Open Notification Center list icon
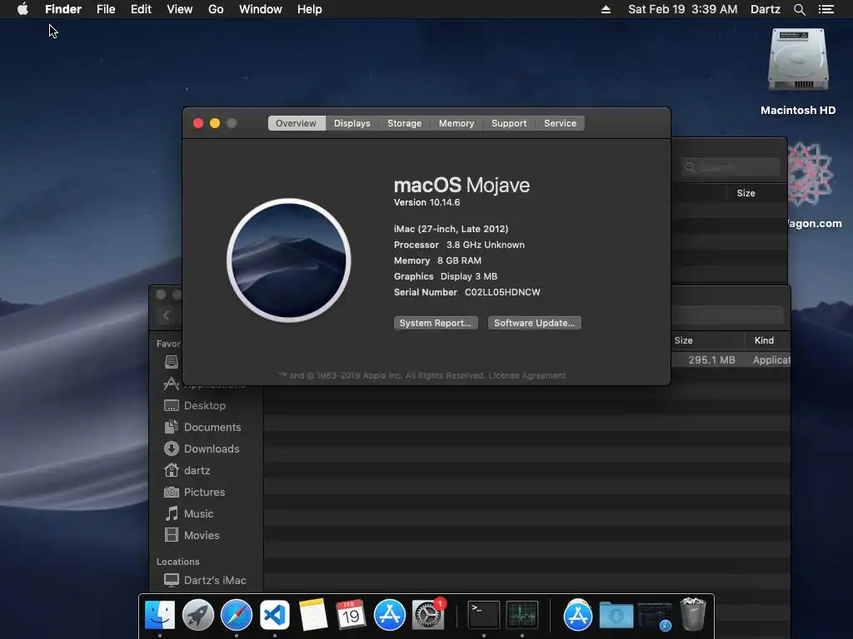Screen dimensions: 853x639 coord(826,9)
